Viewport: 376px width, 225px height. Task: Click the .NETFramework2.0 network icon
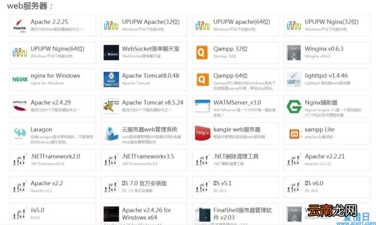[x=19, y=160]
